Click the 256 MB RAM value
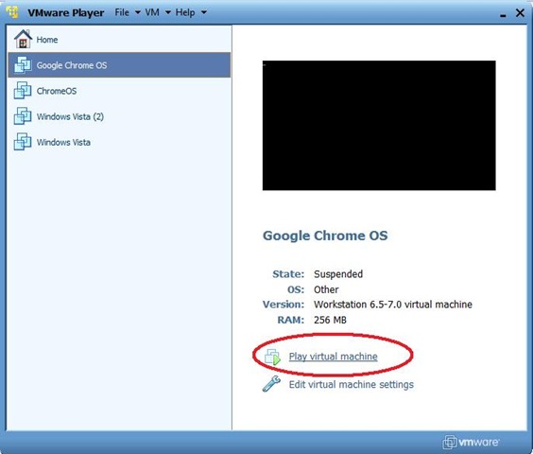This screenshot has width=533, height=454. point(330,320)
